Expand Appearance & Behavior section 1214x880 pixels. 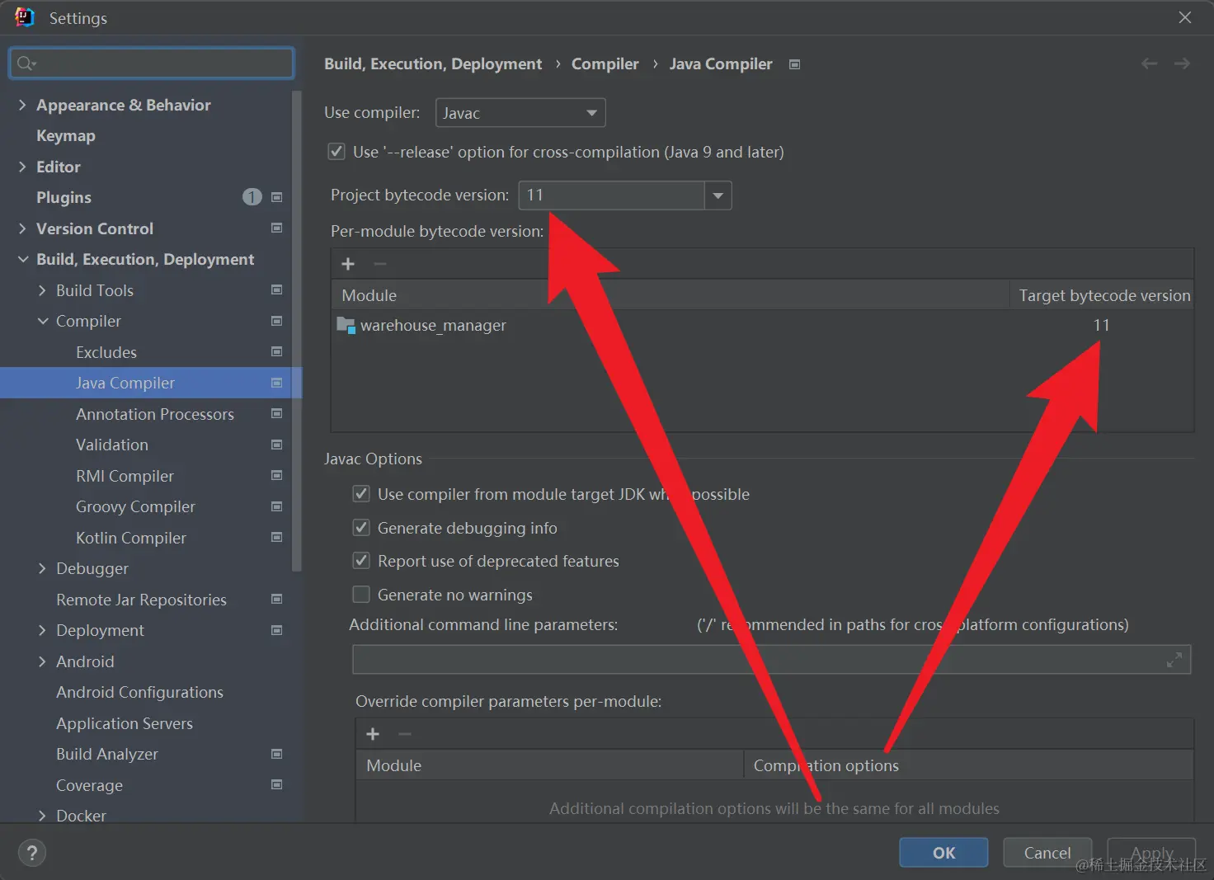click(22, 105)
